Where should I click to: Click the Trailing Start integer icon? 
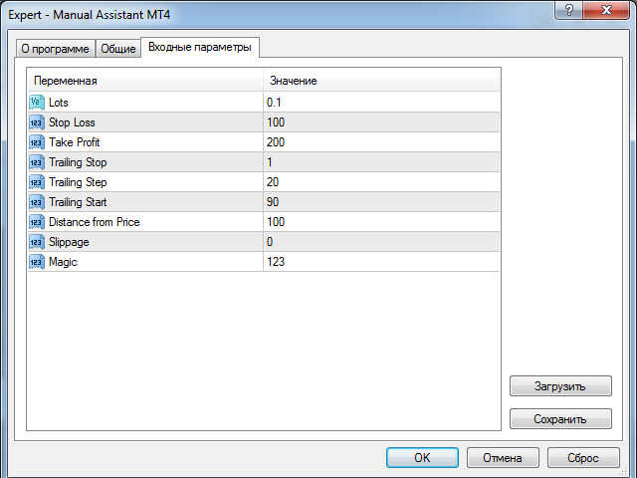point(37,202)
